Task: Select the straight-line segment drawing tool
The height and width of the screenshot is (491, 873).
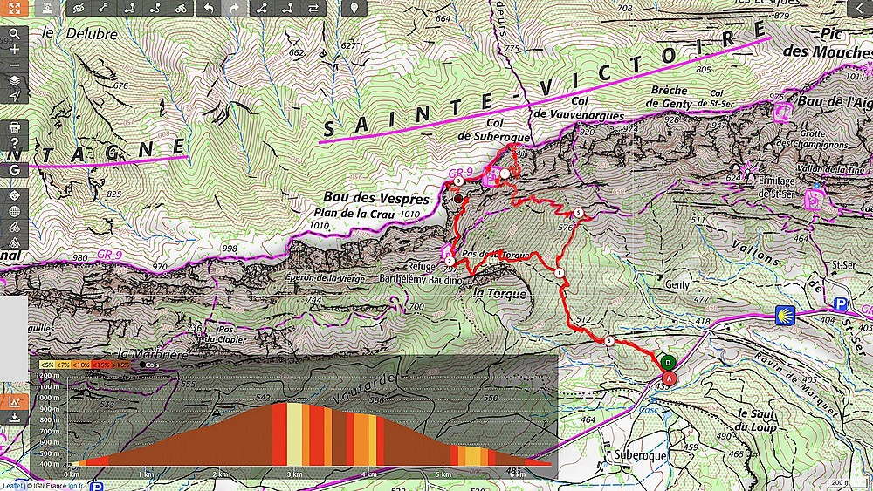Action: [104, 8]
